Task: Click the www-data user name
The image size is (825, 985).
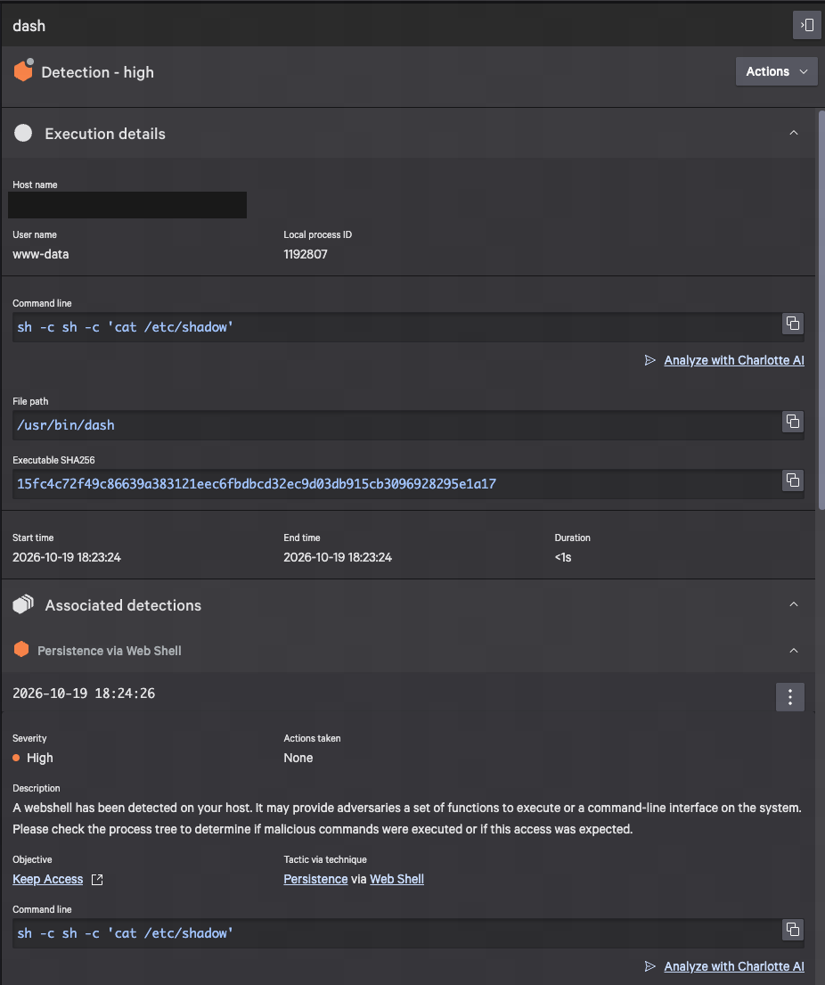Action: coord(41,254)
